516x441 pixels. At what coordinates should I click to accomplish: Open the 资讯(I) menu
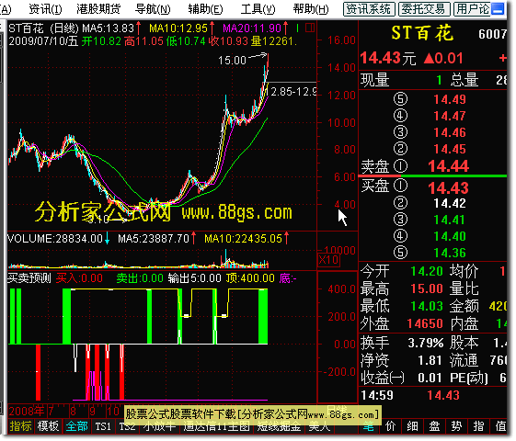click(45, 9)
